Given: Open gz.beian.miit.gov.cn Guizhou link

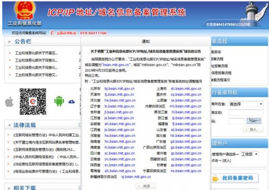Looking at the screenshot, I should point(186,153).
